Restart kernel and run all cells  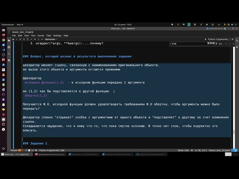[x=42, y=39]
